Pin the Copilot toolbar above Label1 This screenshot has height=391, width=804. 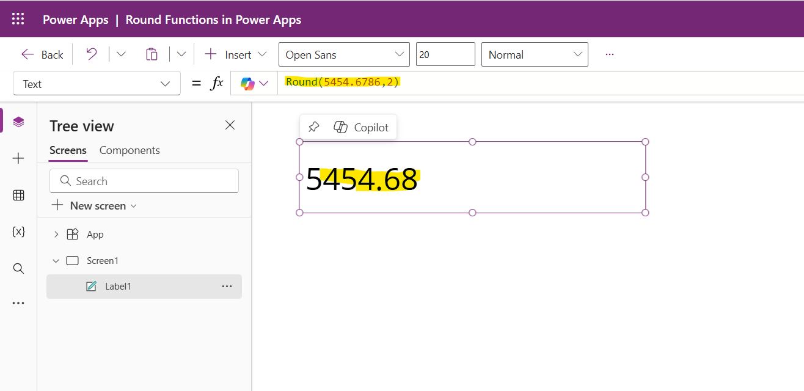313,126
